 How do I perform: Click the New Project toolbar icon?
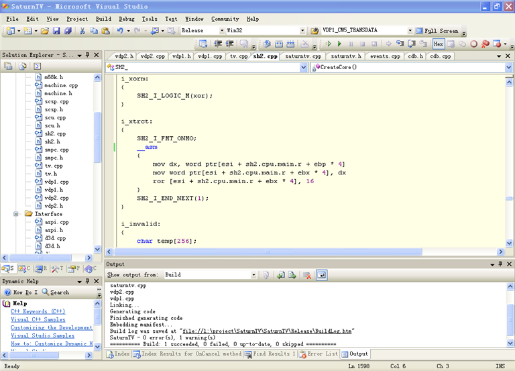click(x=11, y=31)
